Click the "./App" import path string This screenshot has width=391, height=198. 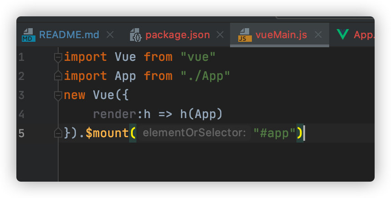[x=206, y=76]
